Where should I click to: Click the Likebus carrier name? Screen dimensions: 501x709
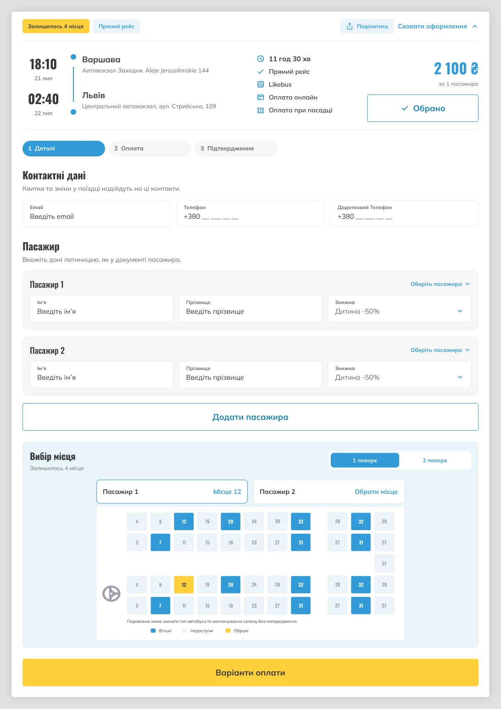280,84
